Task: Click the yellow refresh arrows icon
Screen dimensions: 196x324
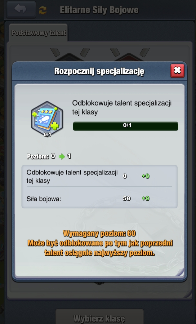Action: click(x=43, y=10)
